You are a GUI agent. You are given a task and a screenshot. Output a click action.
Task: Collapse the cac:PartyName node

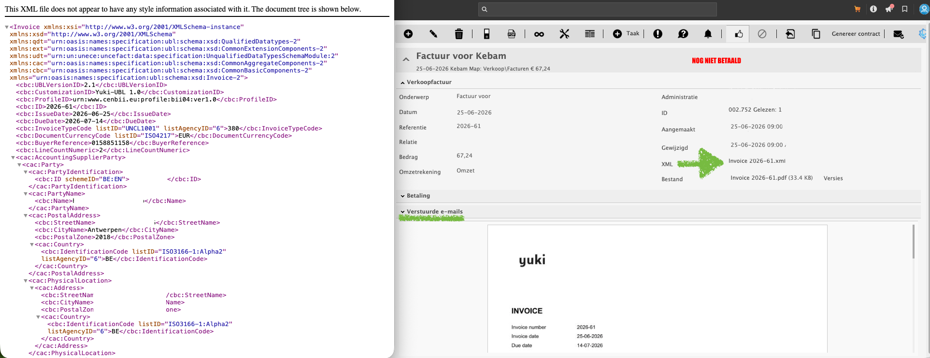pos(25,194)
